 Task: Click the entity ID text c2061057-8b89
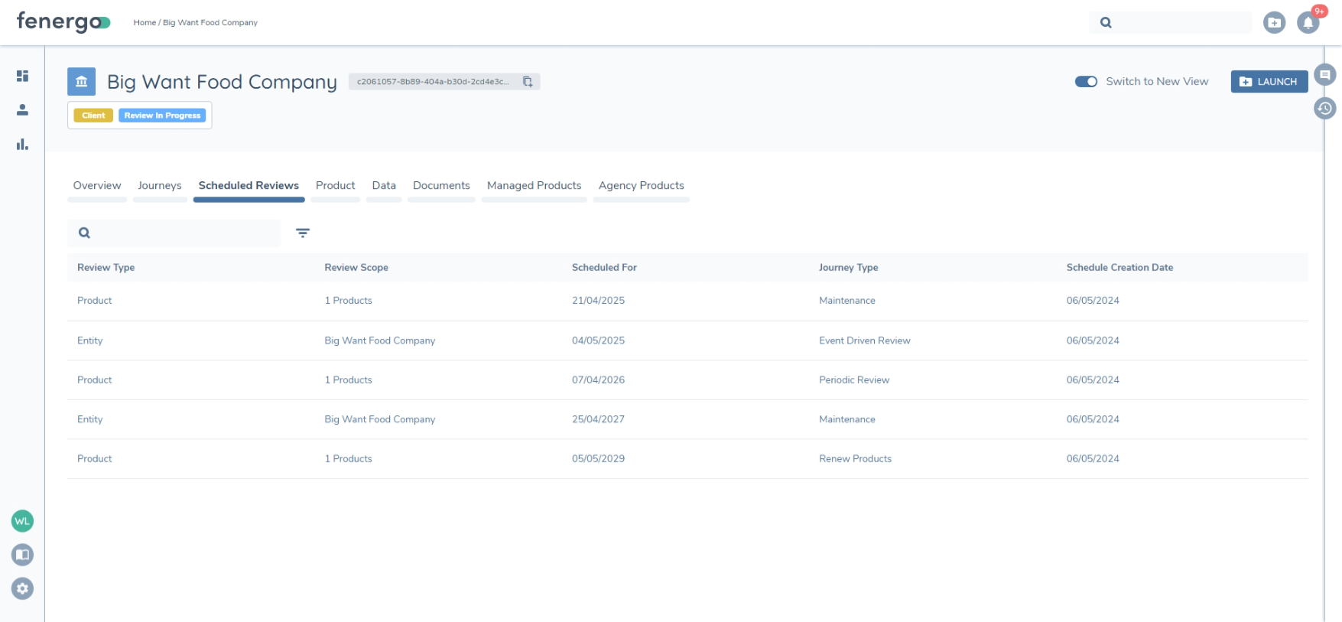tap(433, 81)
